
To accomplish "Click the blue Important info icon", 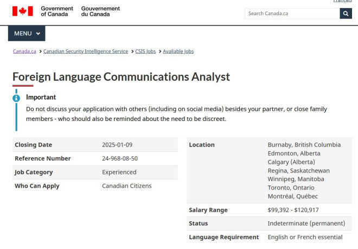I will point(16,98).
